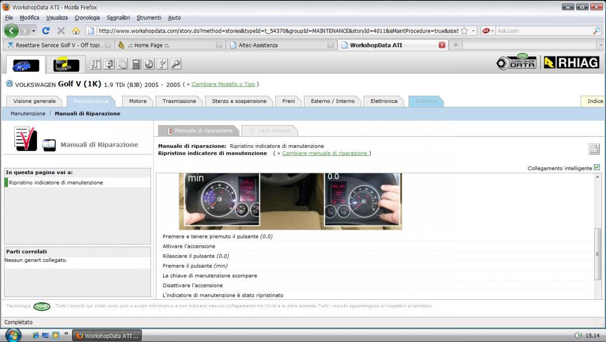Open the Freni tab
The height and width of the screenshot is (342, 606).
tap(289, 101)
